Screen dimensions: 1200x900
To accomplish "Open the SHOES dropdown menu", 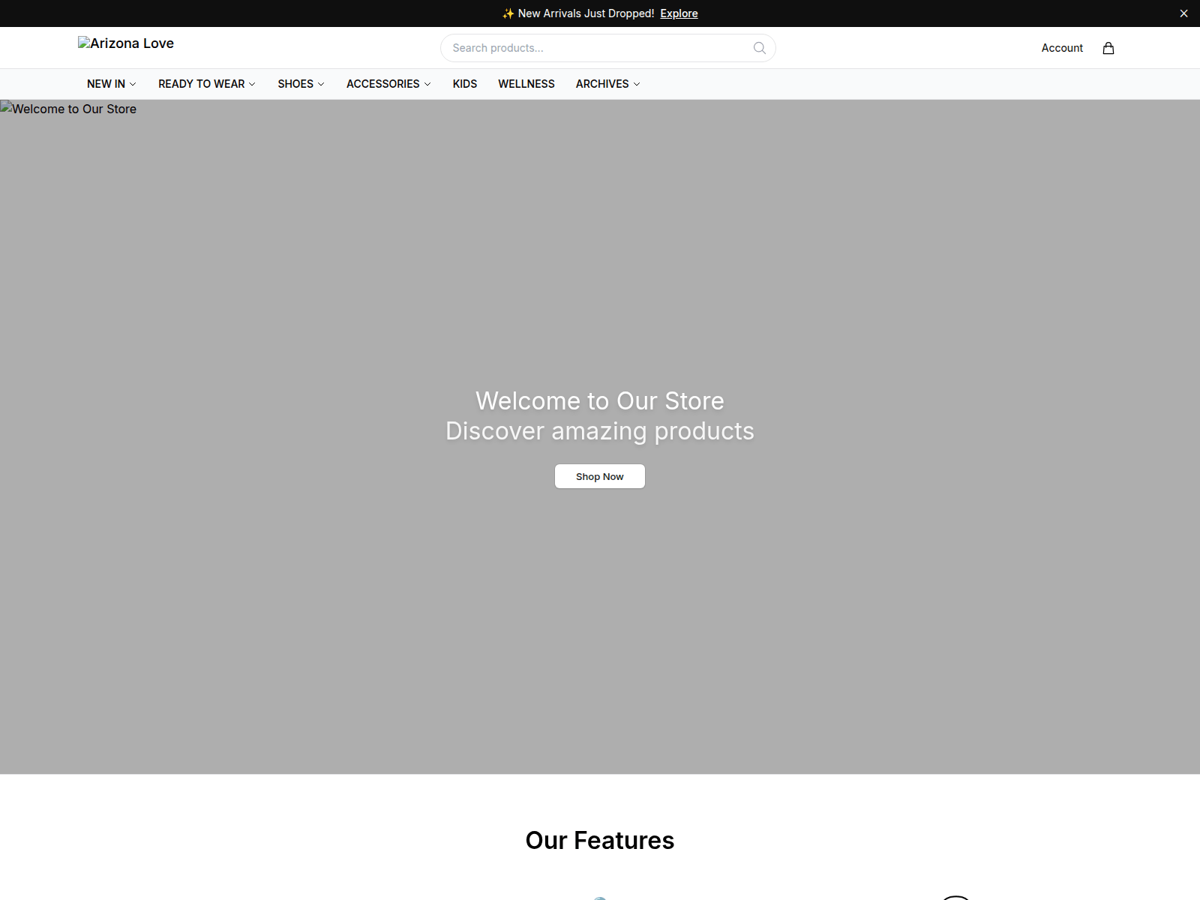I will pos(301,84).
